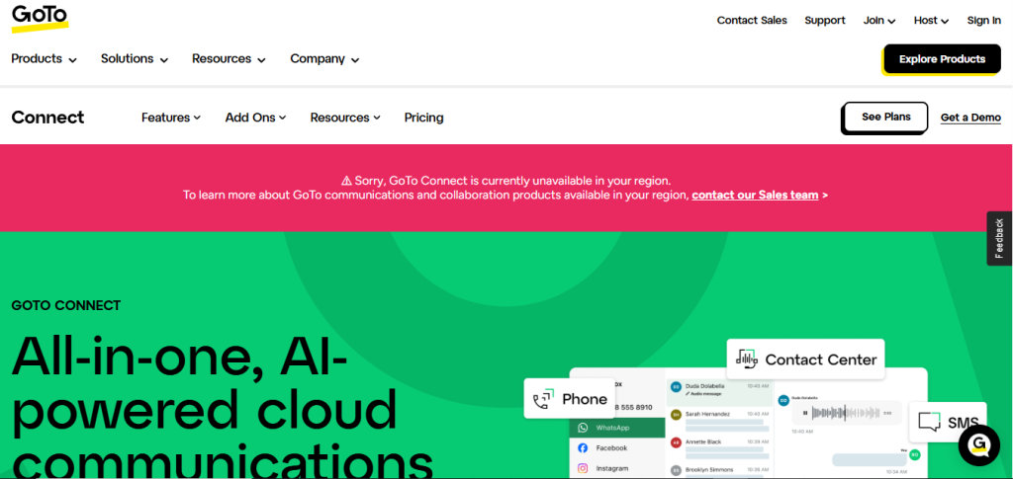Click the Phone icon on the hero card
Viewport: 1013px width, 479px height.
pos(542,399)
